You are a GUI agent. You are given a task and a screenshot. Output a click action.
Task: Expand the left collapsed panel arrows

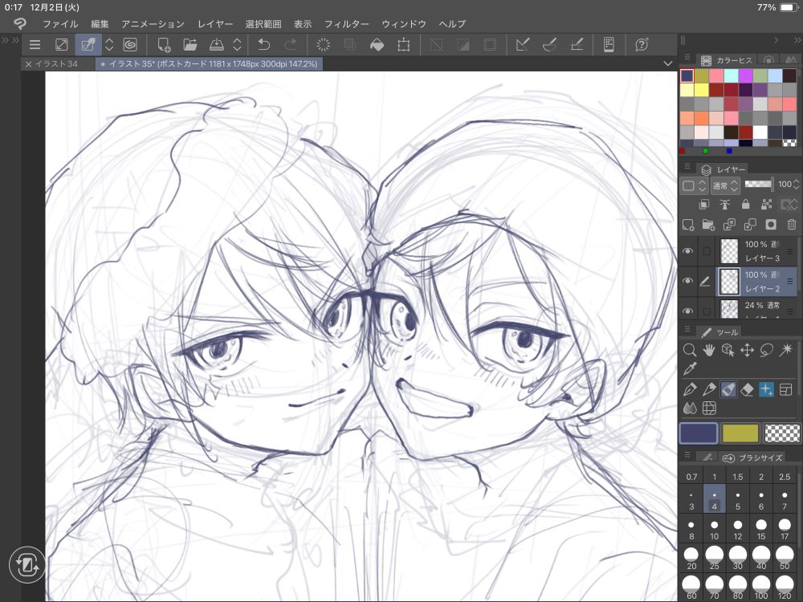coord(10,40)
